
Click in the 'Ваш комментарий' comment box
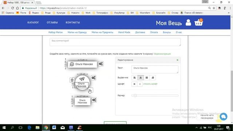115,42
